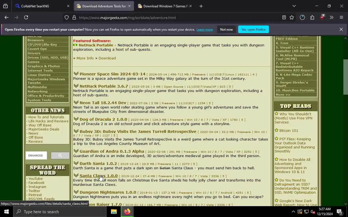Bookmark this page with the star icon
348x217 pixels.
click(292, 17)
